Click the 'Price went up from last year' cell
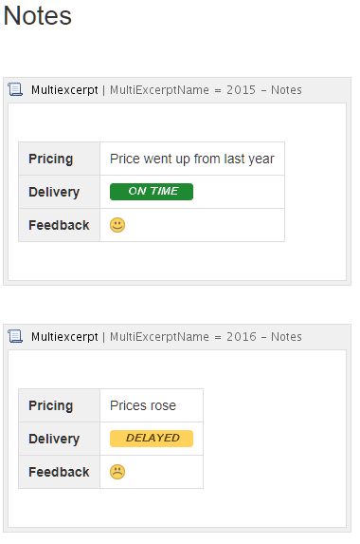Image resolution: width=360 pixels, height=544 pixels. click(x=192, y=159)
